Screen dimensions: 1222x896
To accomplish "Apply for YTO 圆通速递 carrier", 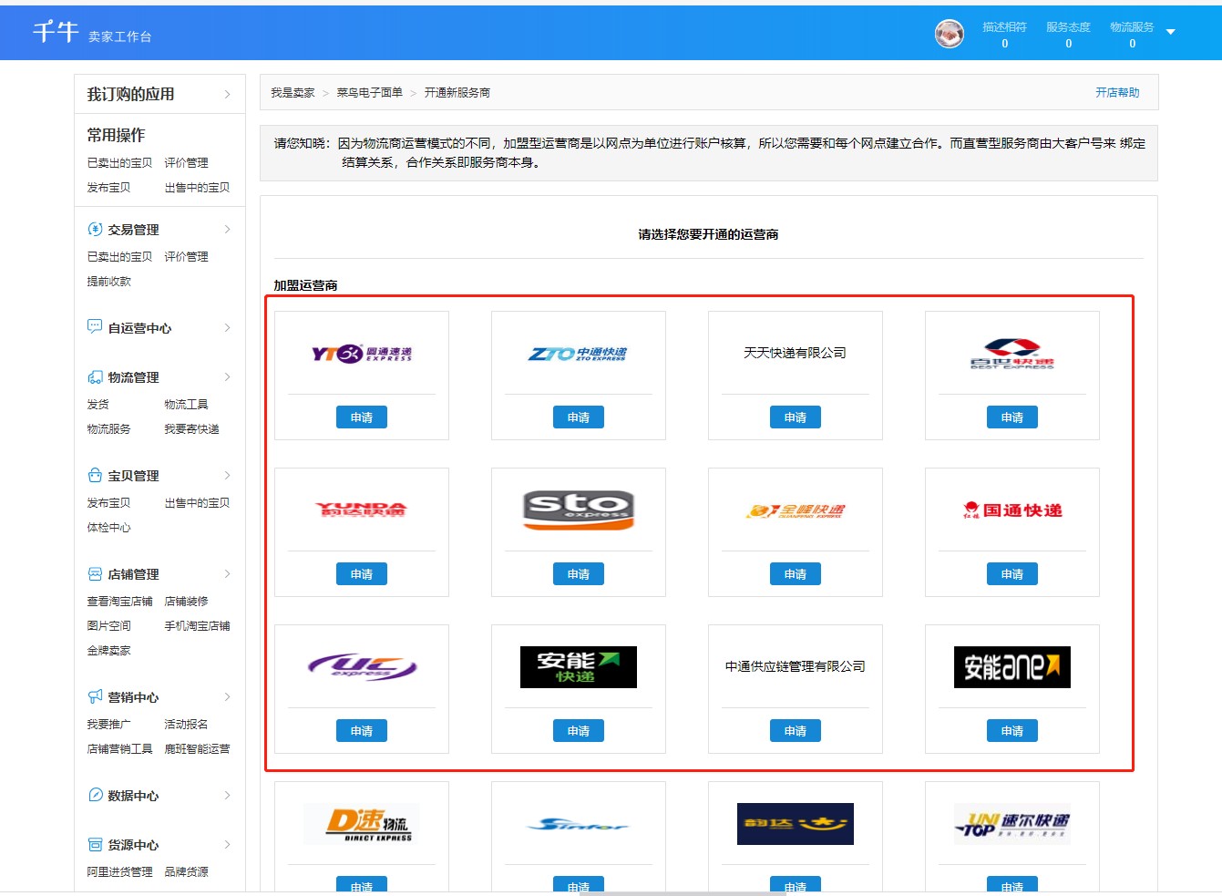I will pos(362,417).
